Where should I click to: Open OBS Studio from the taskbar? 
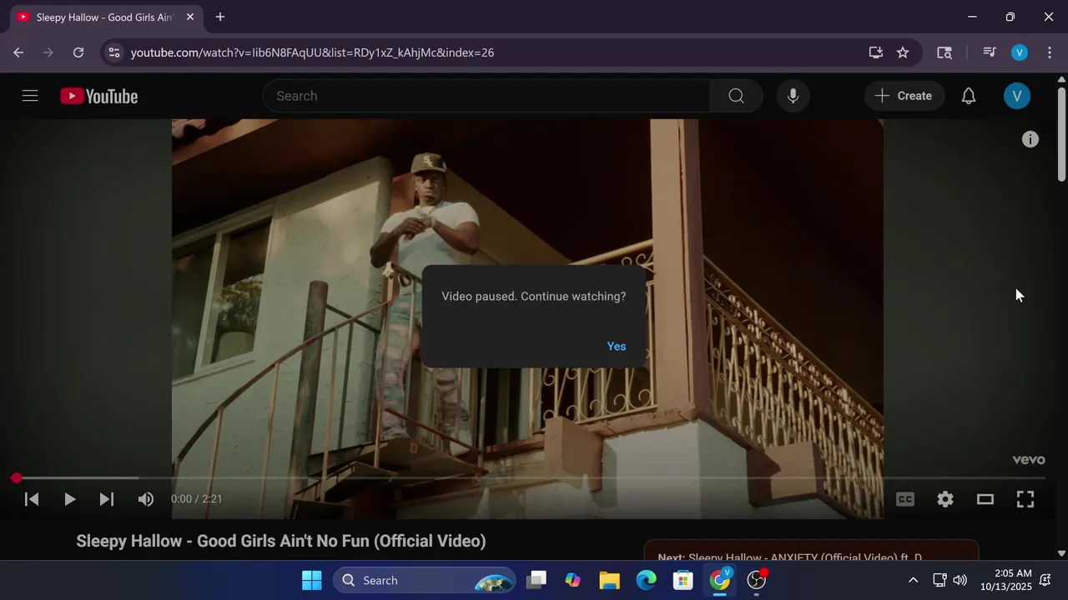coord(757,580)
